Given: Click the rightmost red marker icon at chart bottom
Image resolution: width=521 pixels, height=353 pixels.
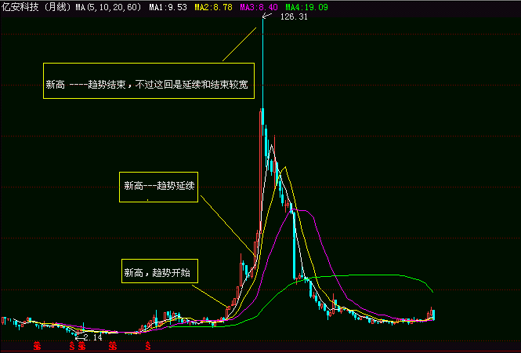Looking at the screenshot, I should [148, 345].
